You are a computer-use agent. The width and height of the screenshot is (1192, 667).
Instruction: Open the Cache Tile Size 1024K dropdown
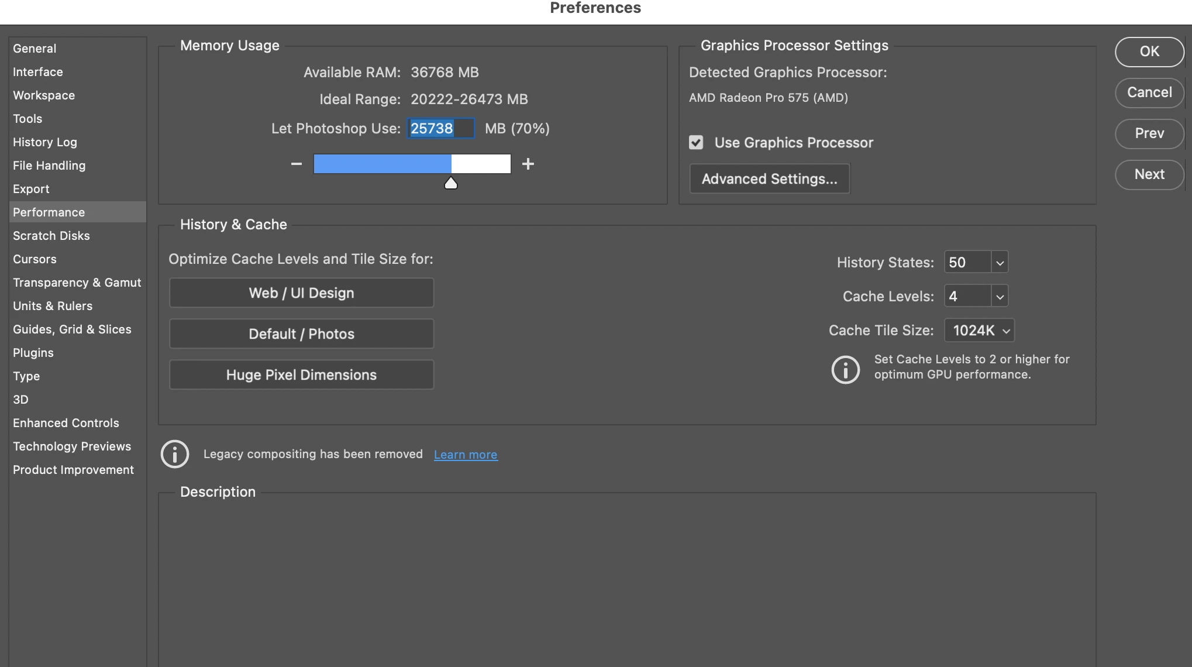(x=979, y=331)
